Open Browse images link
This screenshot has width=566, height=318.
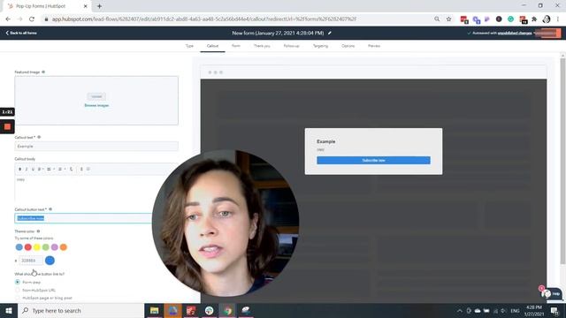point(96,105)
